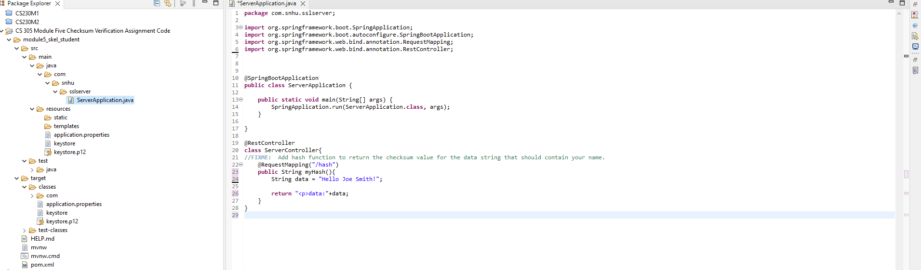The image size is (921, 270).
Task: Select the Package Explorer tab
Action: [x=29, y=3]
